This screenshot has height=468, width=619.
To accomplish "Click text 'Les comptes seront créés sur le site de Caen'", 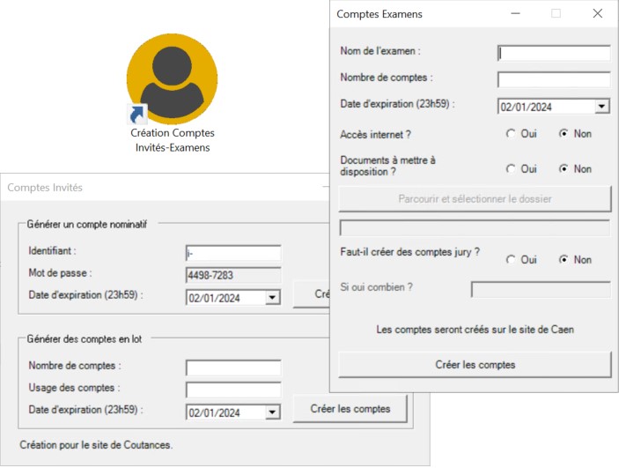I will 475,330.
